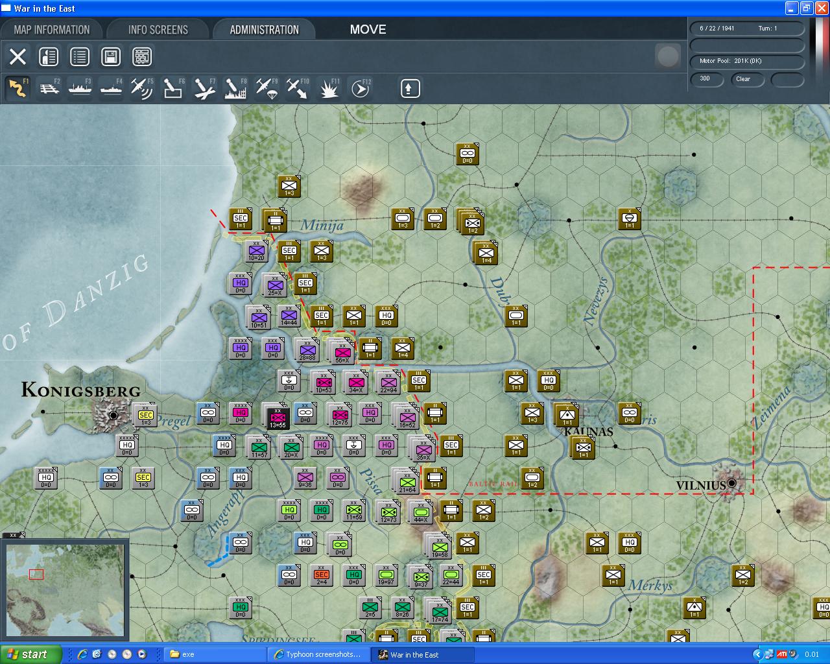
Task: Switch to F5 air recon mode
Action: 142,88
